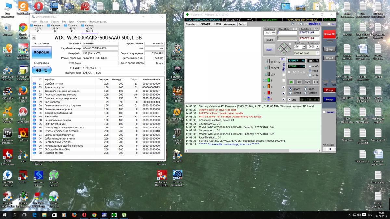Uncheck the Err row log checkbox

284,99
